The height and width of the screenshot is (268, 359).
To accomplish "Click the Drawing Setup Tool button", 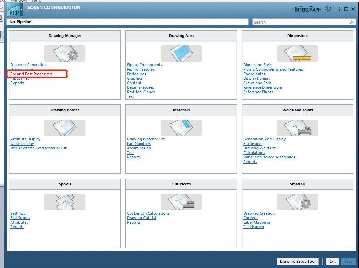I will click(x=297, y=261).
